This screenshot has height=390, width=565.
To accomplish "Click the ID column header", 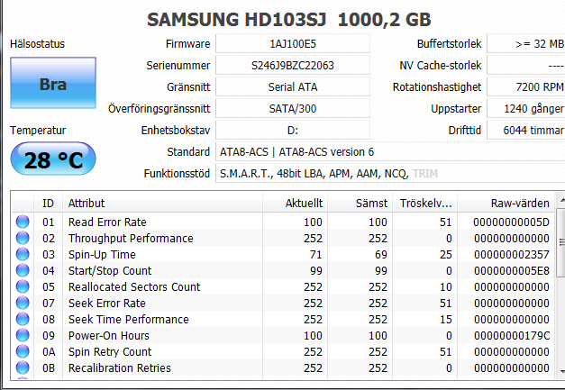I will [48, 204].
